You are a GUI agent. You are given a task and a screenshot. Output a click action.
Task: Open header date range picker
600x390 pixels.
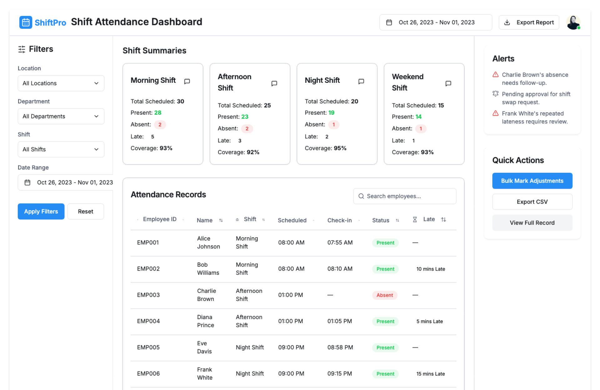tap(435, 22)
